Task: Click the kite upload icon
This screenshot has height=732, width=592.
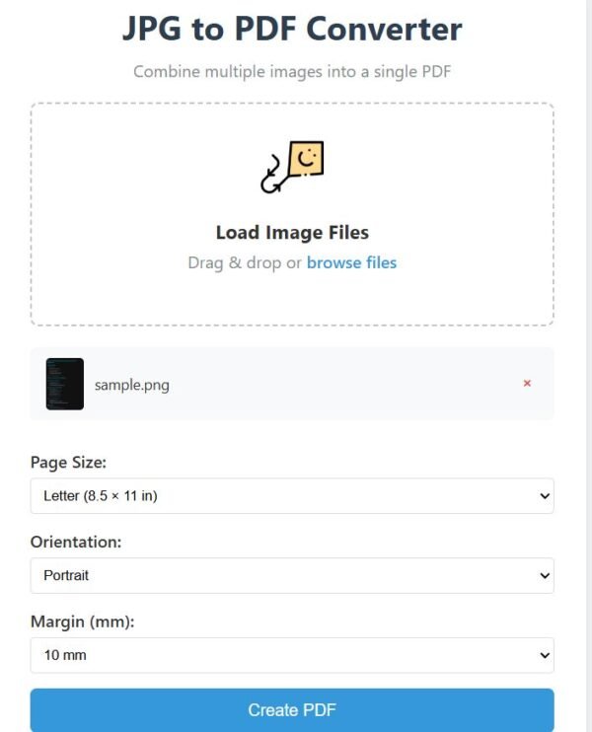Action: click(x=292, y=167)
